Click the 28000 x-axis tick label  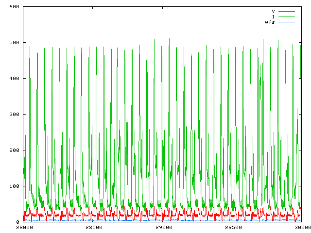[23, 227]
